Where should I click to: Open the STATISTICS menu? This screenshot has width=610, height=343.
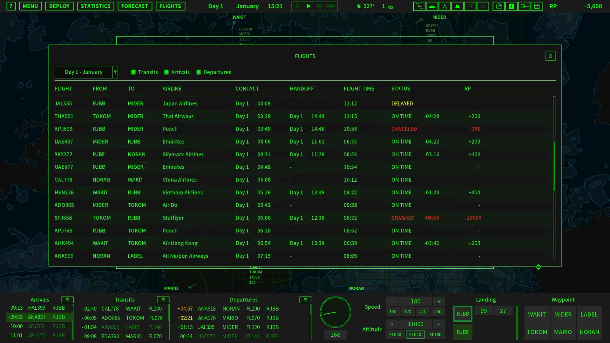click(x=95, y=6)
